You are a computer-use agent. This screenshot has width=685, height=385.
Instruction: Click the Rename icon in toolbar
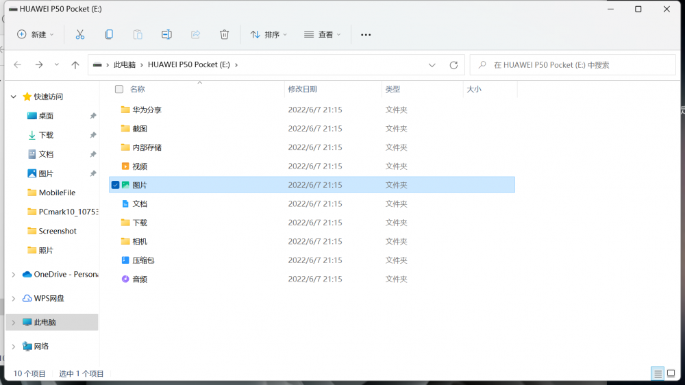pos(166,34)
